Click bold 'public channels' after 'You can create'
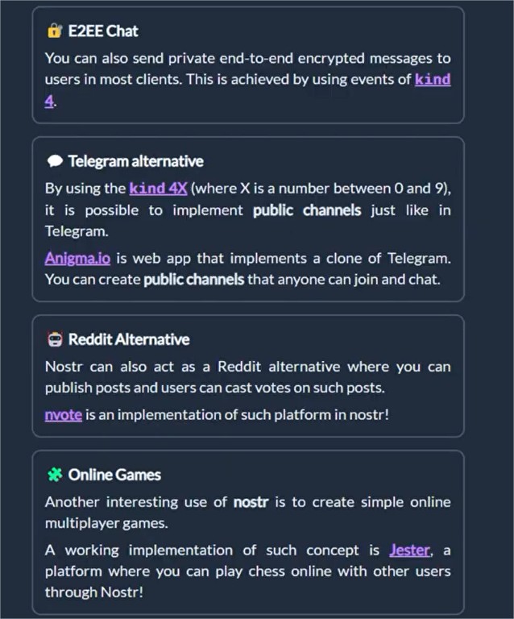Viewport: 514px width, 619px height. coord(194,280)
